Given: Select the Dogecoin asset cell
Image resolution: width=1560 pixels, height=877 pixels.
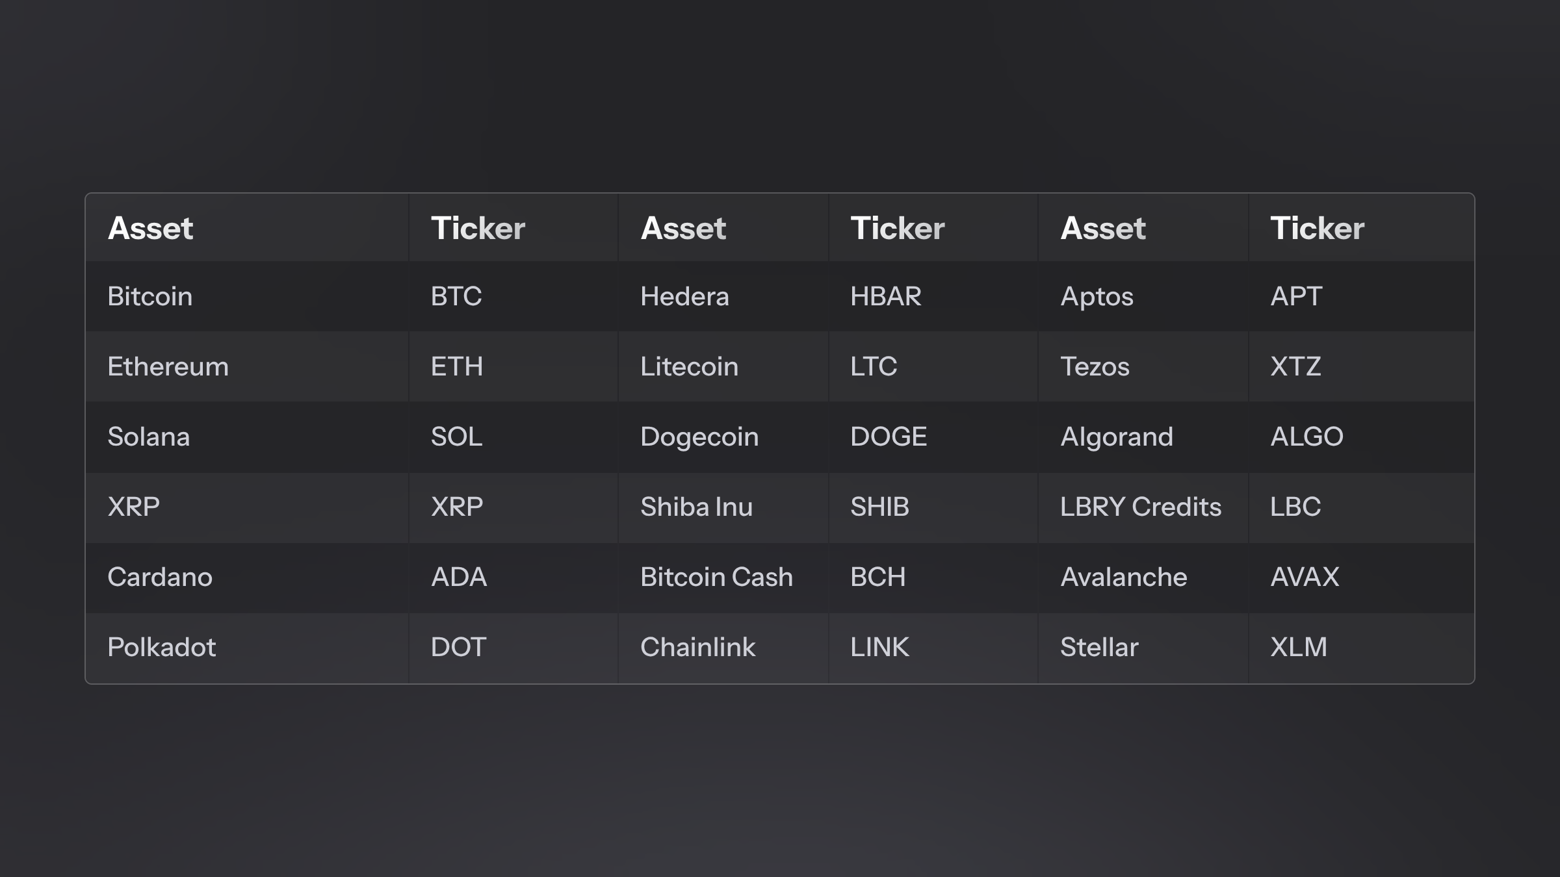Looking at the screenshot, I should tap(699, 437).
